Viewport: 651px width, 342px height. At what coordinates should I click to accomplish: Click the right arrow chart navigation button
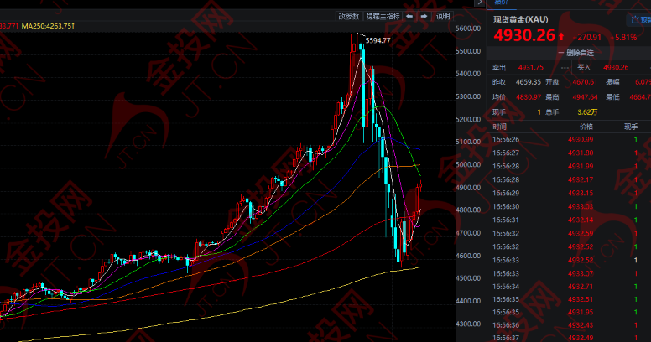[x=424, y=16]
